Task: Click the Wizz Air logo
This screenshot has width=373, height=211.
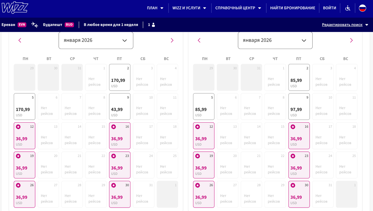Action: click(15, 8)
